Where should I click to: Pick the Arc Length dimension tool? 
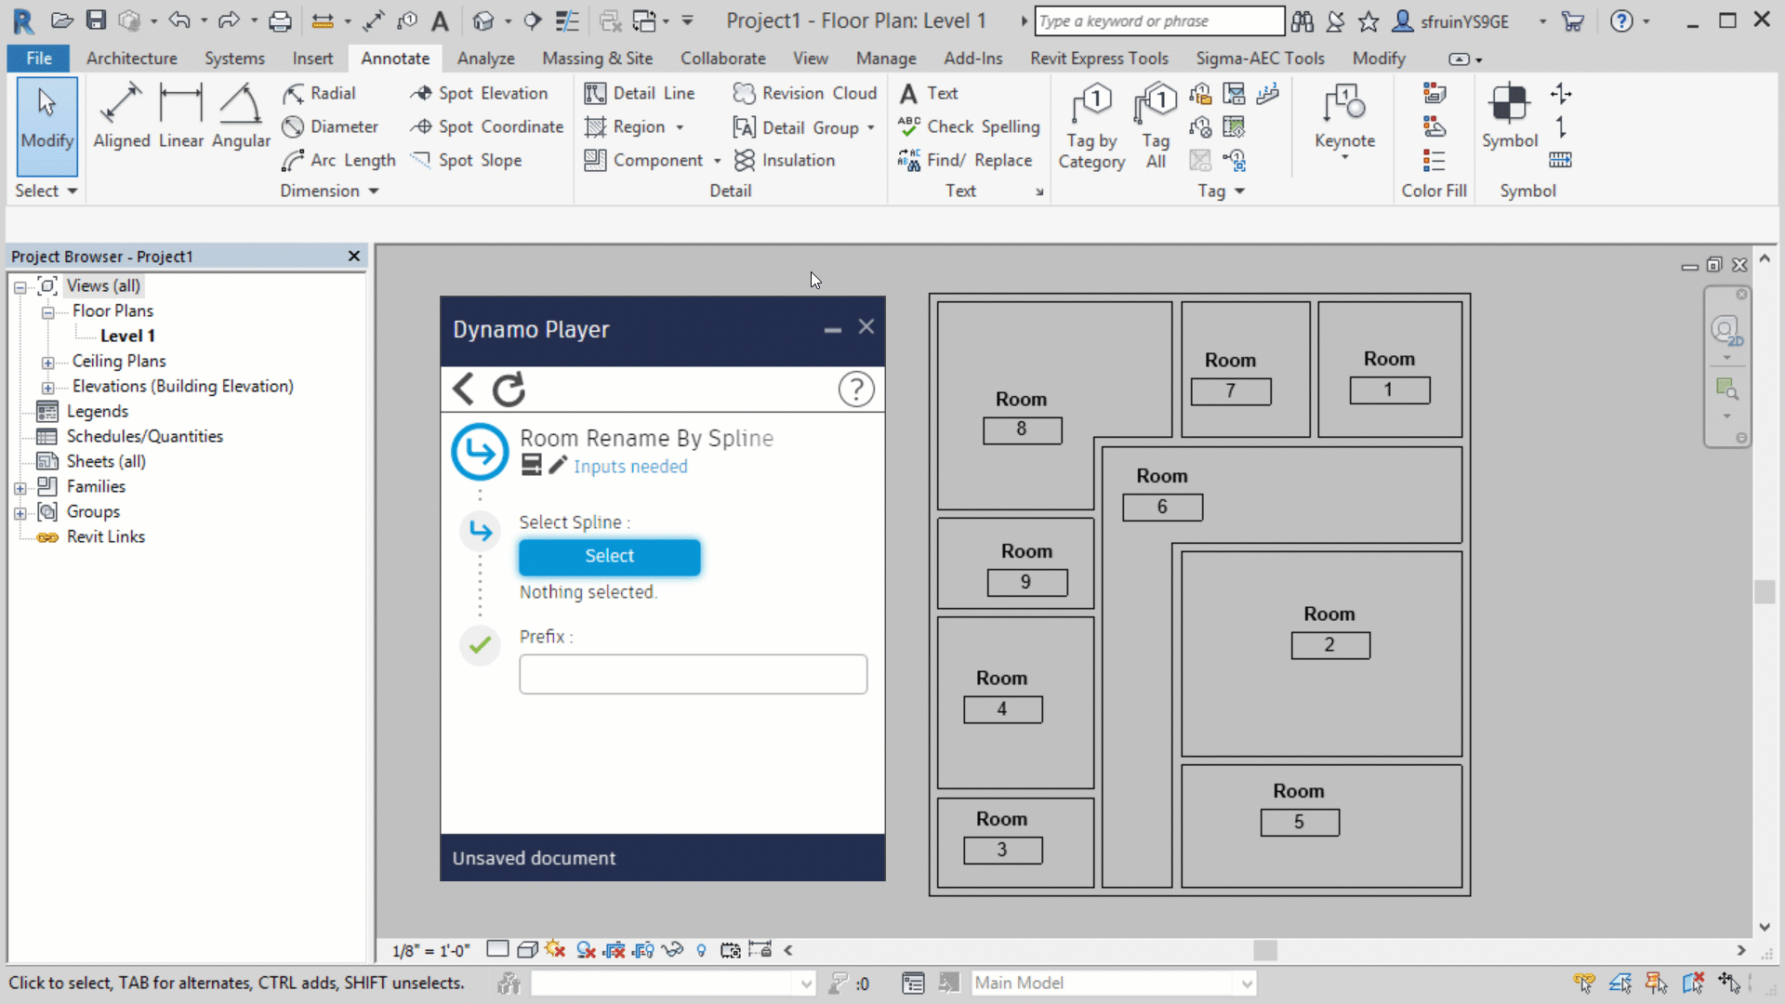point(339,160)
